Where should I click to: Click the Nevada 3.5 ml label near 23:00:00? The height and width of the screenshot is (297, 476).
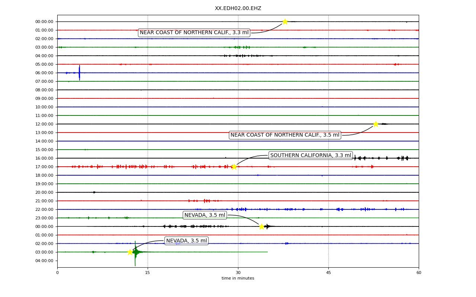[205, 215]
